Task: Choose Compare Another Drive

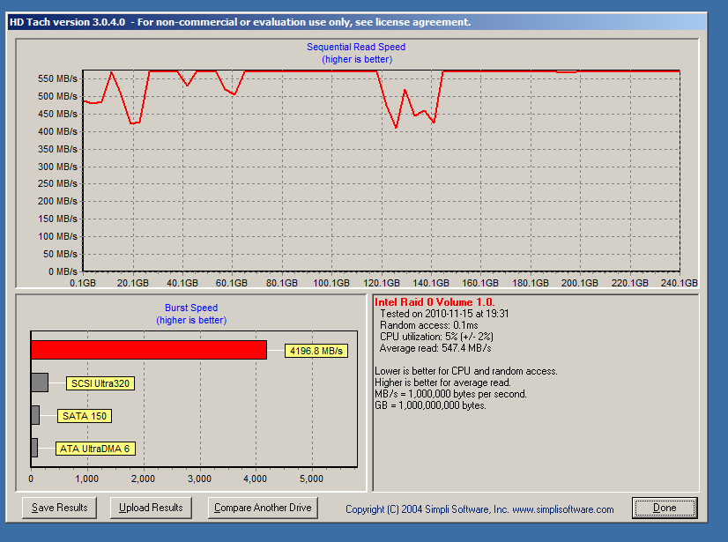Action: (x=263, y=508)
